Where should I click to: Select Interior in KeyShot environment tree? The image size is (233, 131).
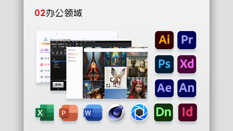(56, 63)
